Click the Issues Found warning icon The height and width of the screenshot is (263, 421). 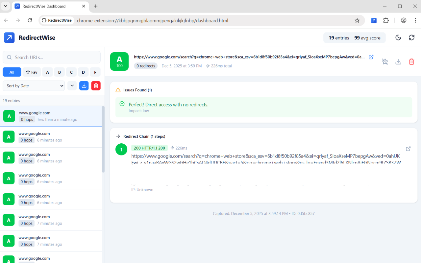click(118, 90)
